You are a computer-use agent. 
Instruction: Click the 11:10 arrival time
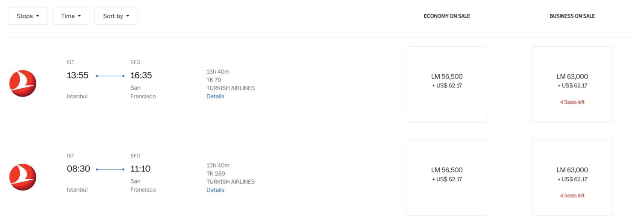[141, 169]
